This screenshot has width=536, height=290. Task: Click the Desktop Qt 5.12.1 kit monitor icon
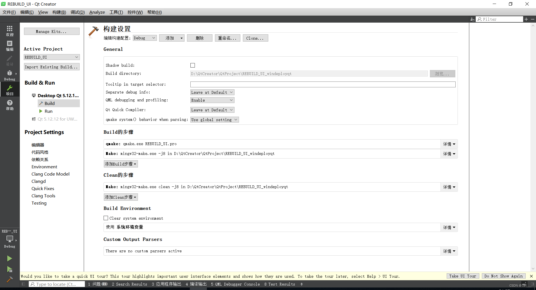tap(34, 95)
